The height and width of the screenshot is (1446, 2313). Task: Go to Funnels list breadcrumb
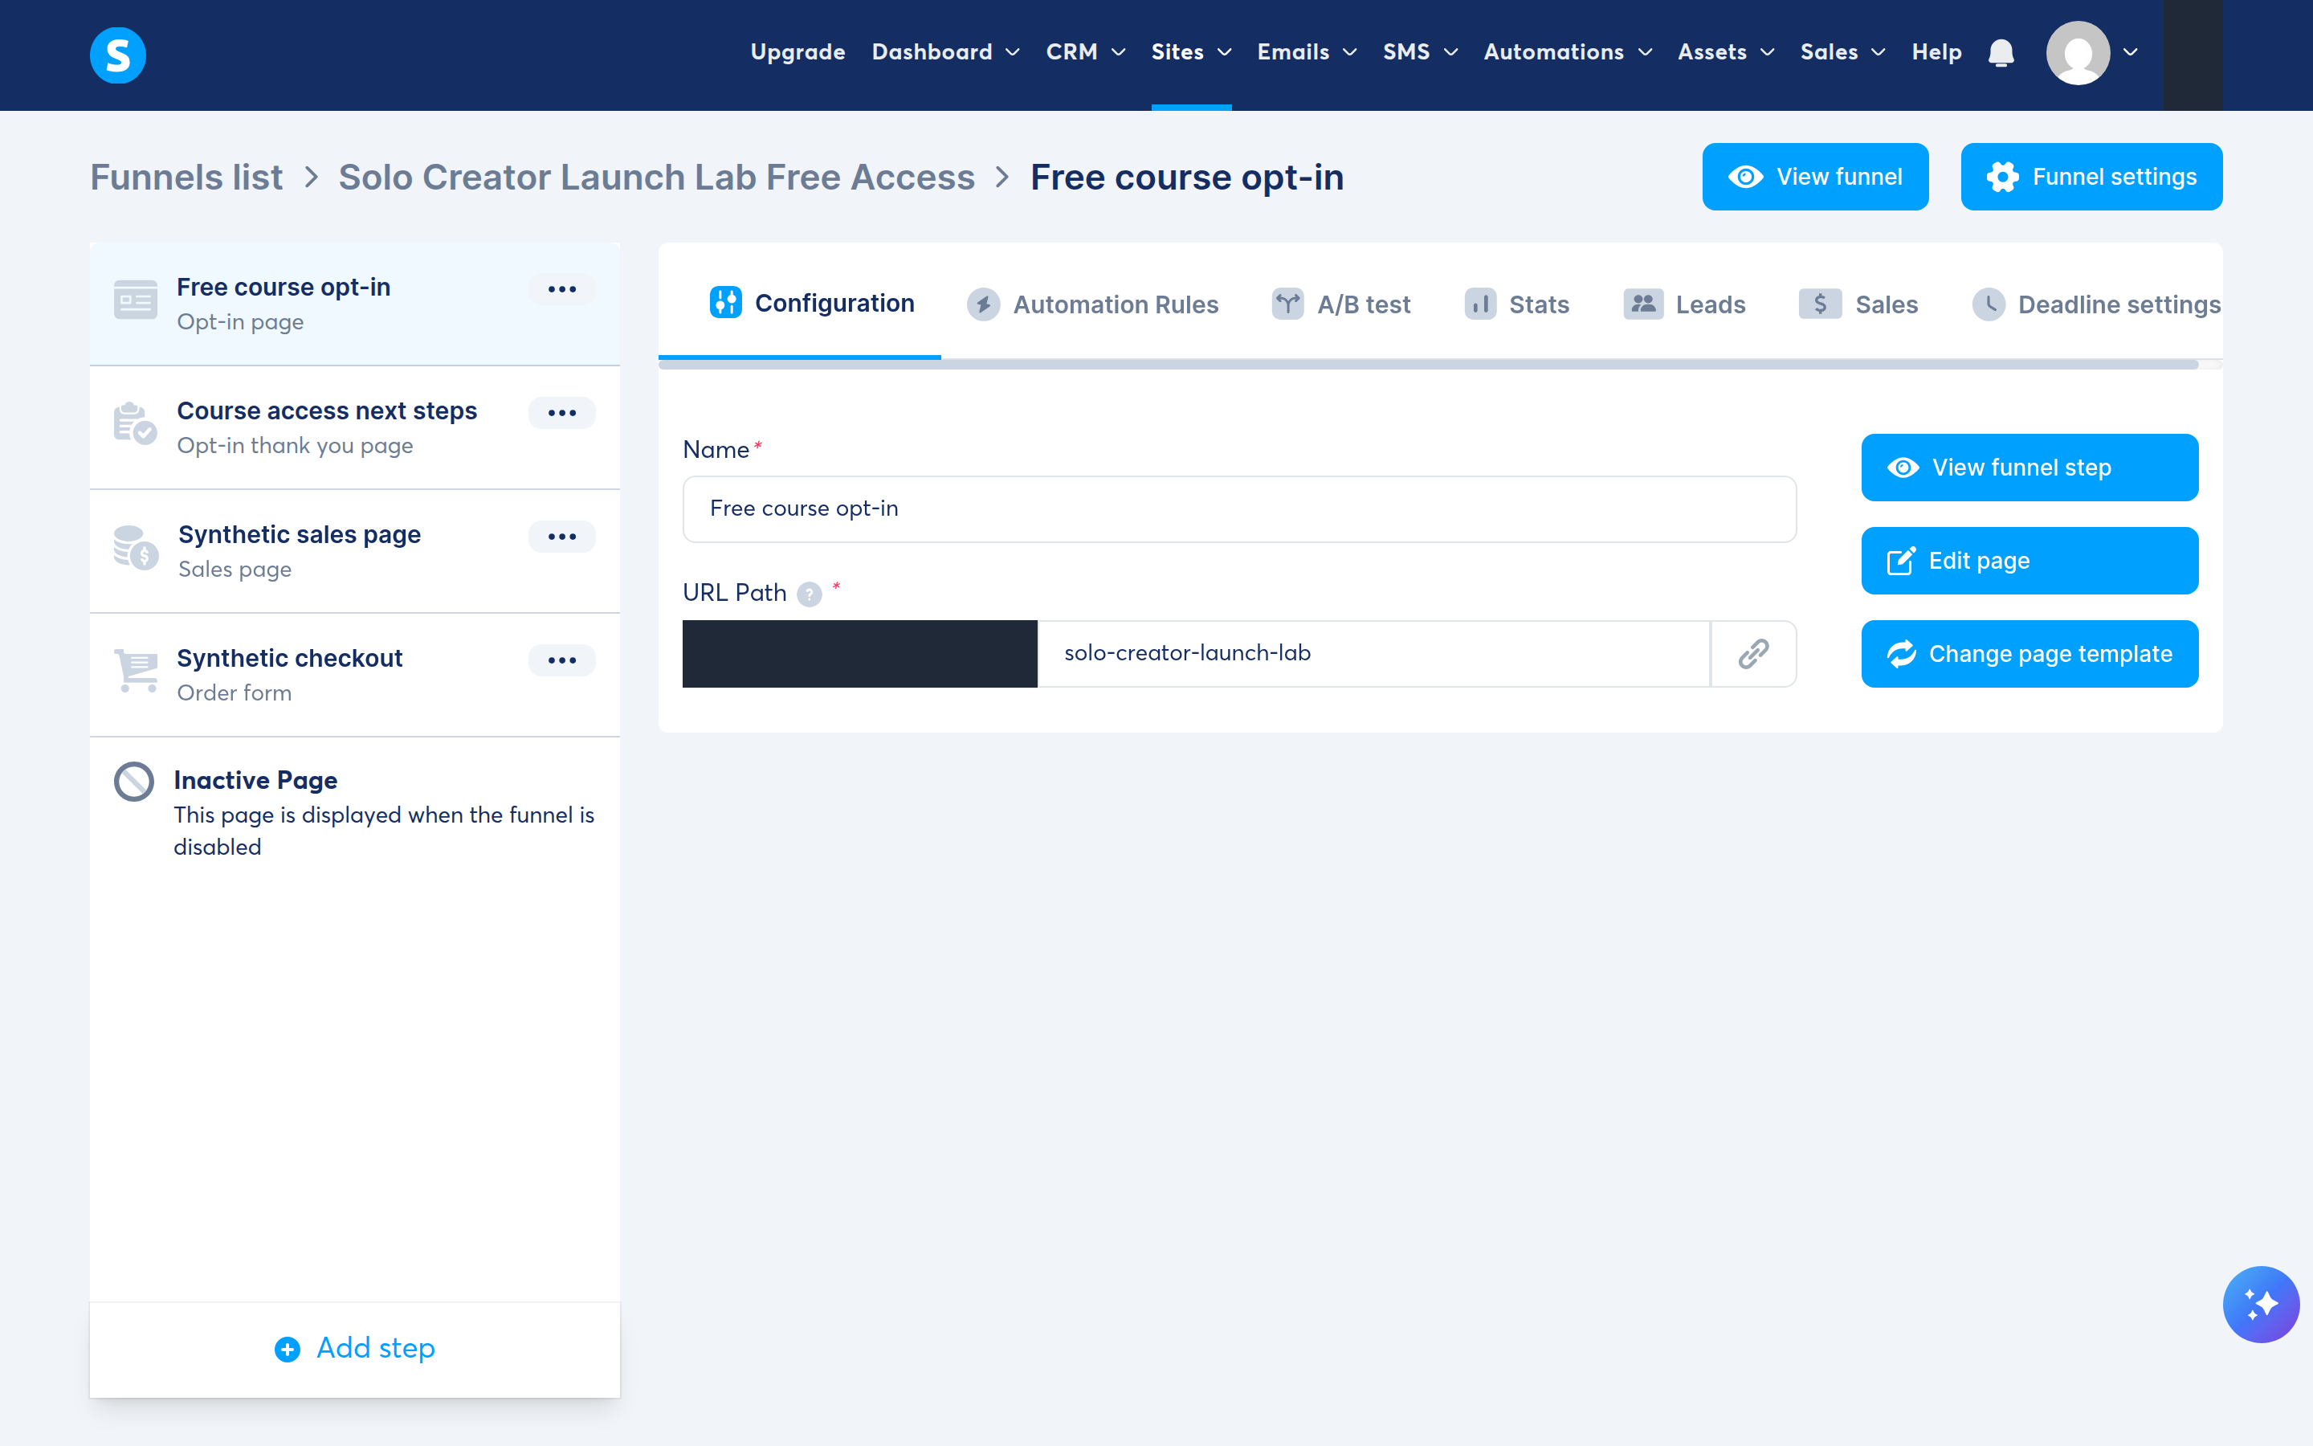[x=186, y=177]
